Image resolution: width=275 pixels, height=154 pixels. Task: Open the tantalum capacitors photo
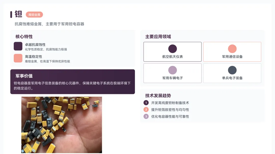pyautogui.click(x=62, y=125)
